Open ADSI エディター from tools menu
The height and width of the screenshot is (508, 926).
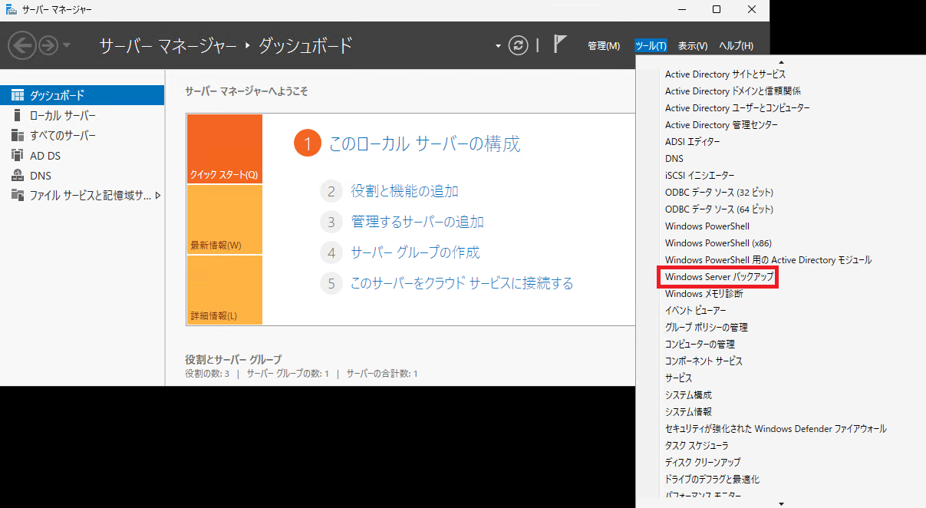(693, 142)
